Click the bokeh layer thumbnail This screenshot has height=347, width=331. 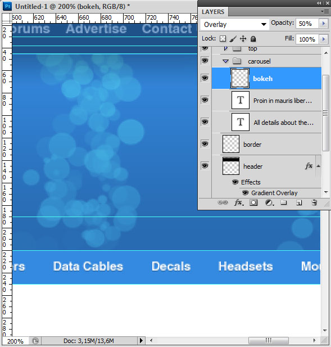tap(240, 78)
